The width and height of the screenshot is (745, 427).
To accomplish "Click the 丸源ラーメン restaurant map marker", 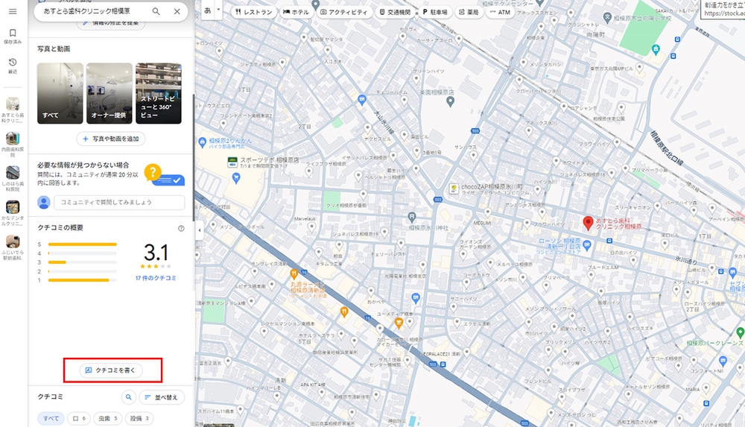I will (x=295, y=273).
